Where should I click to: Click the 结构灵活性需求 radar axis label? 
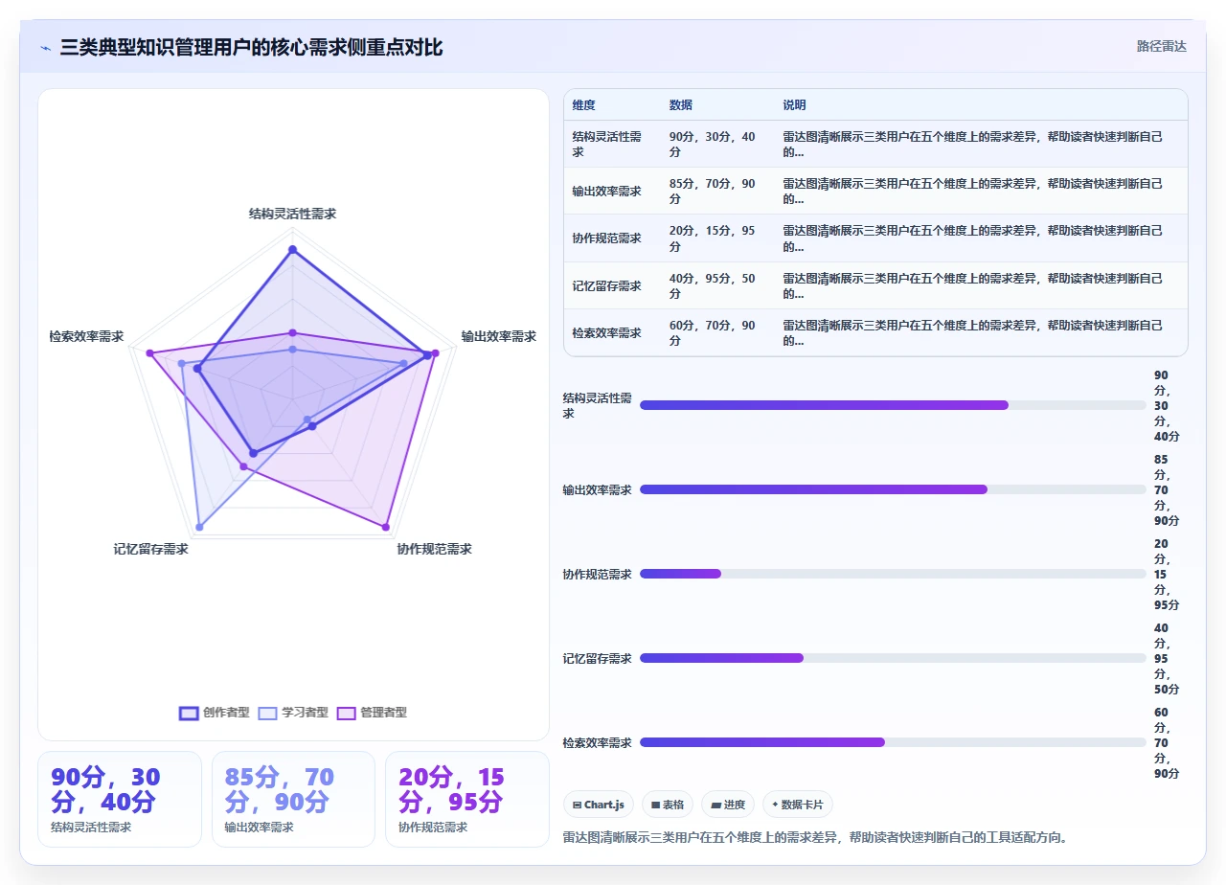293,214
